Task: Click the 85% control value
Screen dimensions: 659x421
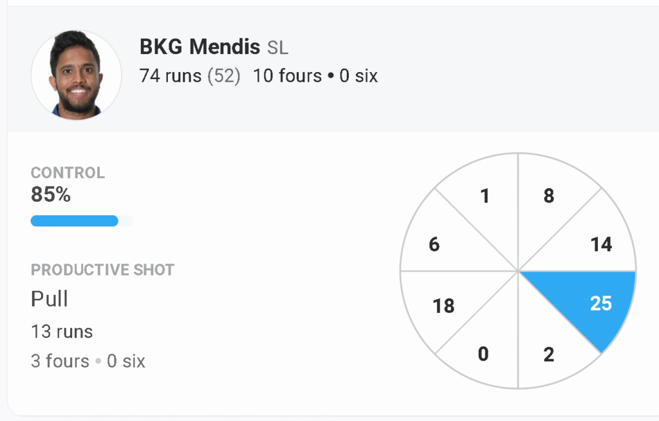Action: (51, 195)
